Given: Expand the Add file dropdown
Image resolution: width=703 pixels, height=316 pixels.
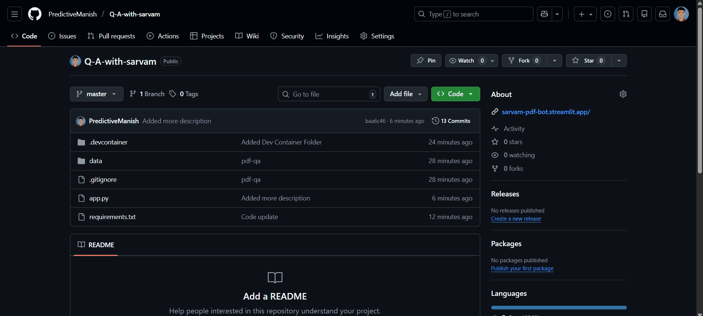Looking at the screenshot, I should (x=405, y=94).
